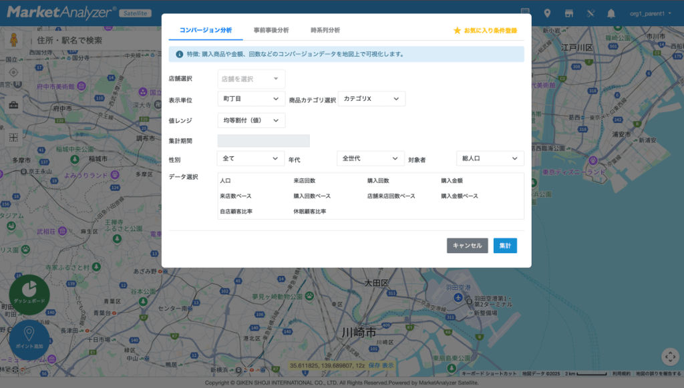Image resolution: width=684 pixels, height=388 pixels.
Task: Select 購入回数ベース in data selection
Action: (312, 196)
